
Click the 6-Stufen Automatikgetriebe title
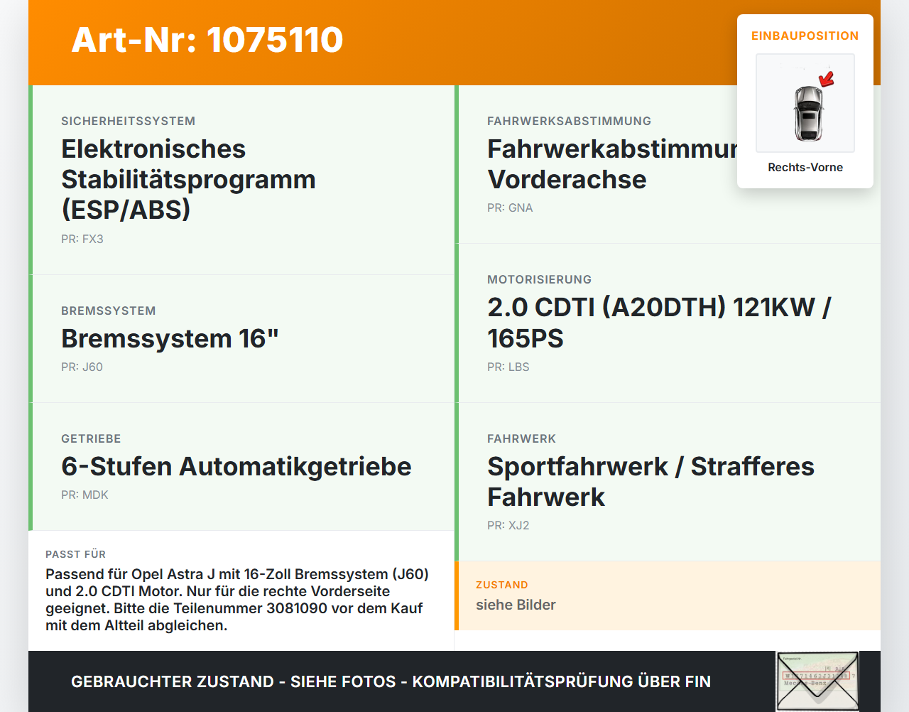(x=236, y=466)
